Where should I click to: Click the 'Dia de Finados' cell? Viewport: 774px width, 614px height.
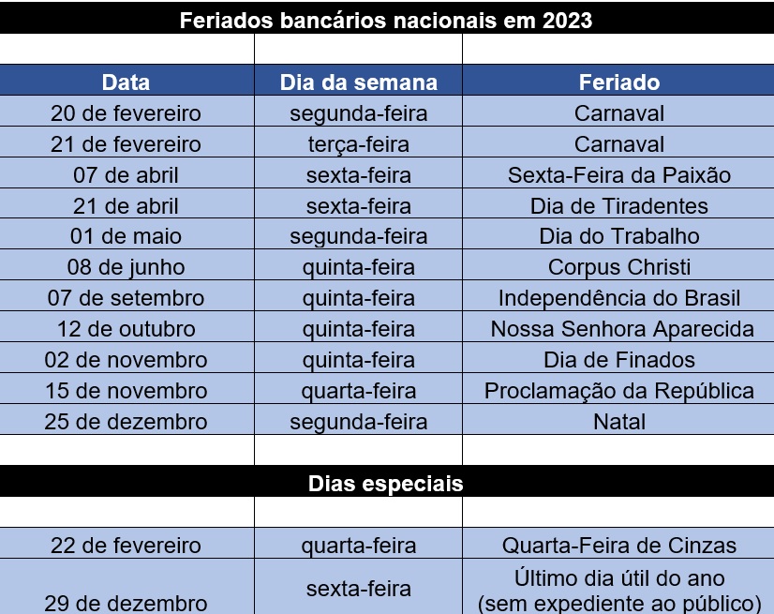[618, 358]
